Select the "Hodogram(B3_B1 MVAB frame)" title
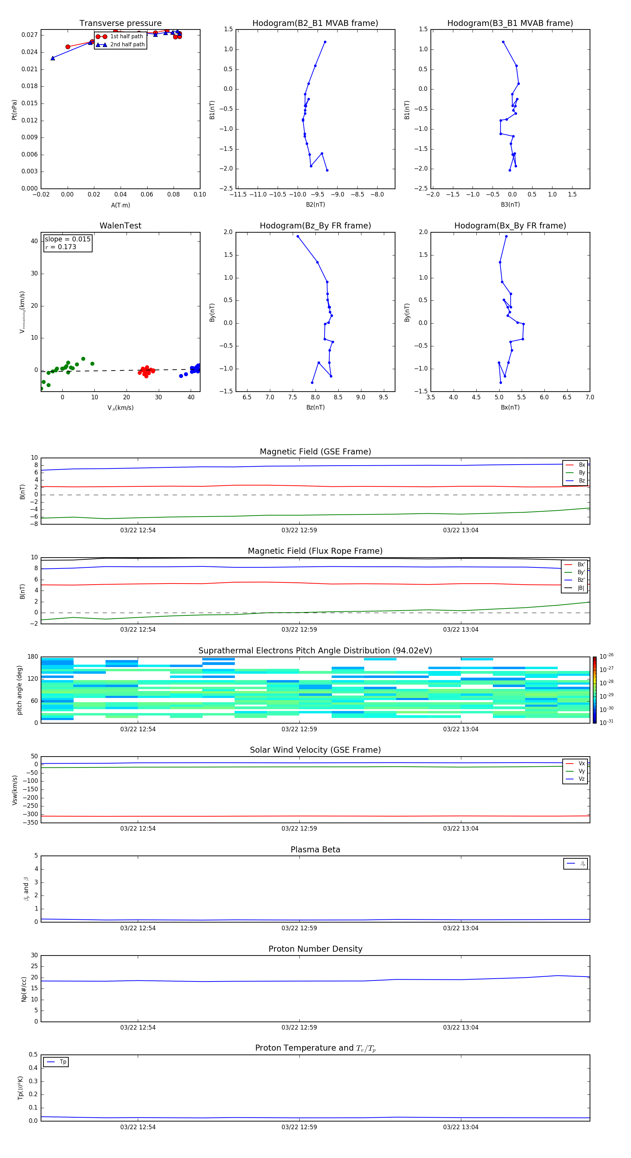The height and width of the screenshot is (1158, 631). point(510,24)
